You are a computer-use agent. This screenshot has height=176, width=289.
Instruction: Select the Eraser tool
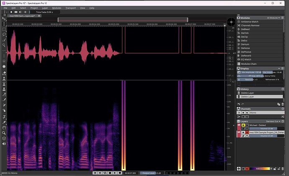click(4, 73)
